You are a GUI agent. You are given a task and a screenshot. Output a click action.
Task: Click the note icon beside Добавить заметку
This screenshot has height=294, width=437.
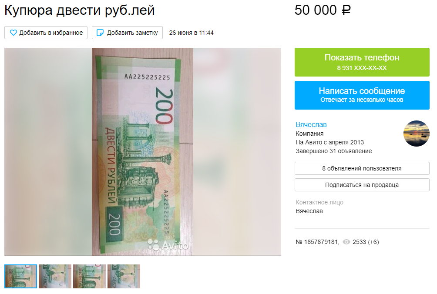coord(100,33)
